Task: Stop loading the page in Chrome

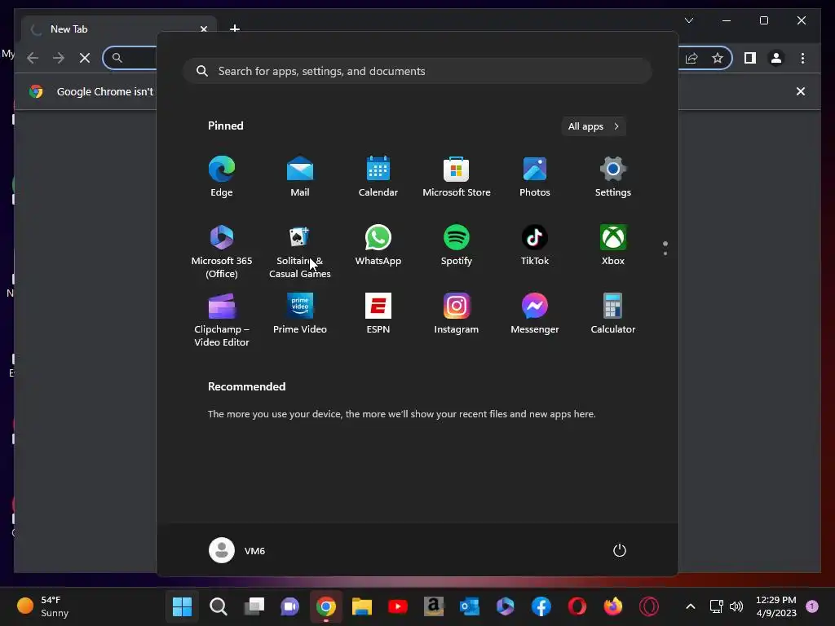Action: 85,58
